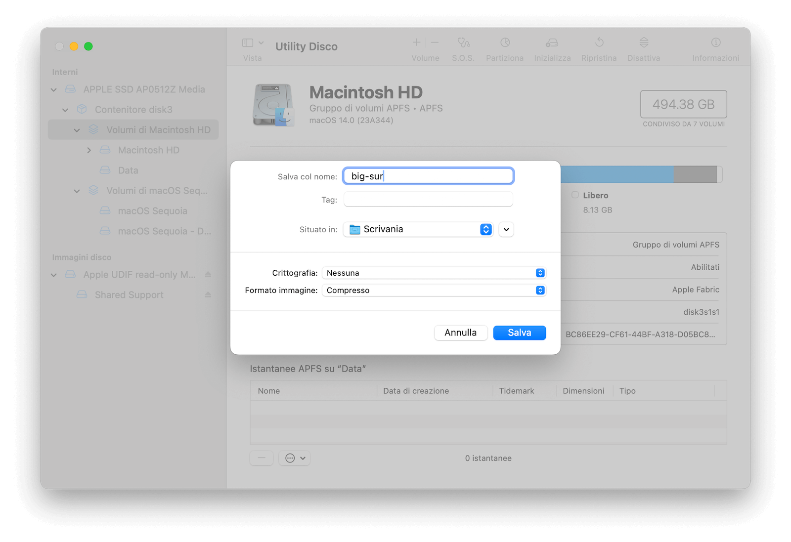Click the Volumi di Macintosh HD layers icon
This screenshot has height=542, width=791.
[93, 129]
